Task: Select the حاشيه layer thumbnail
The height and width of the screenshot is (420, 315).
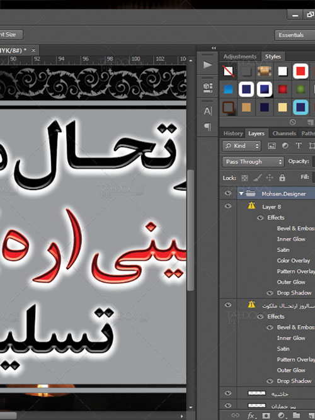Action: (x=256, y=393)
